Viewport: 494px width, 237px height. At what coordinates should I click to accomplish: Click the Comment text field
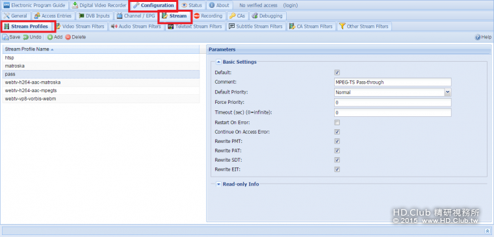pyautogui.click(x=393, y=82)
